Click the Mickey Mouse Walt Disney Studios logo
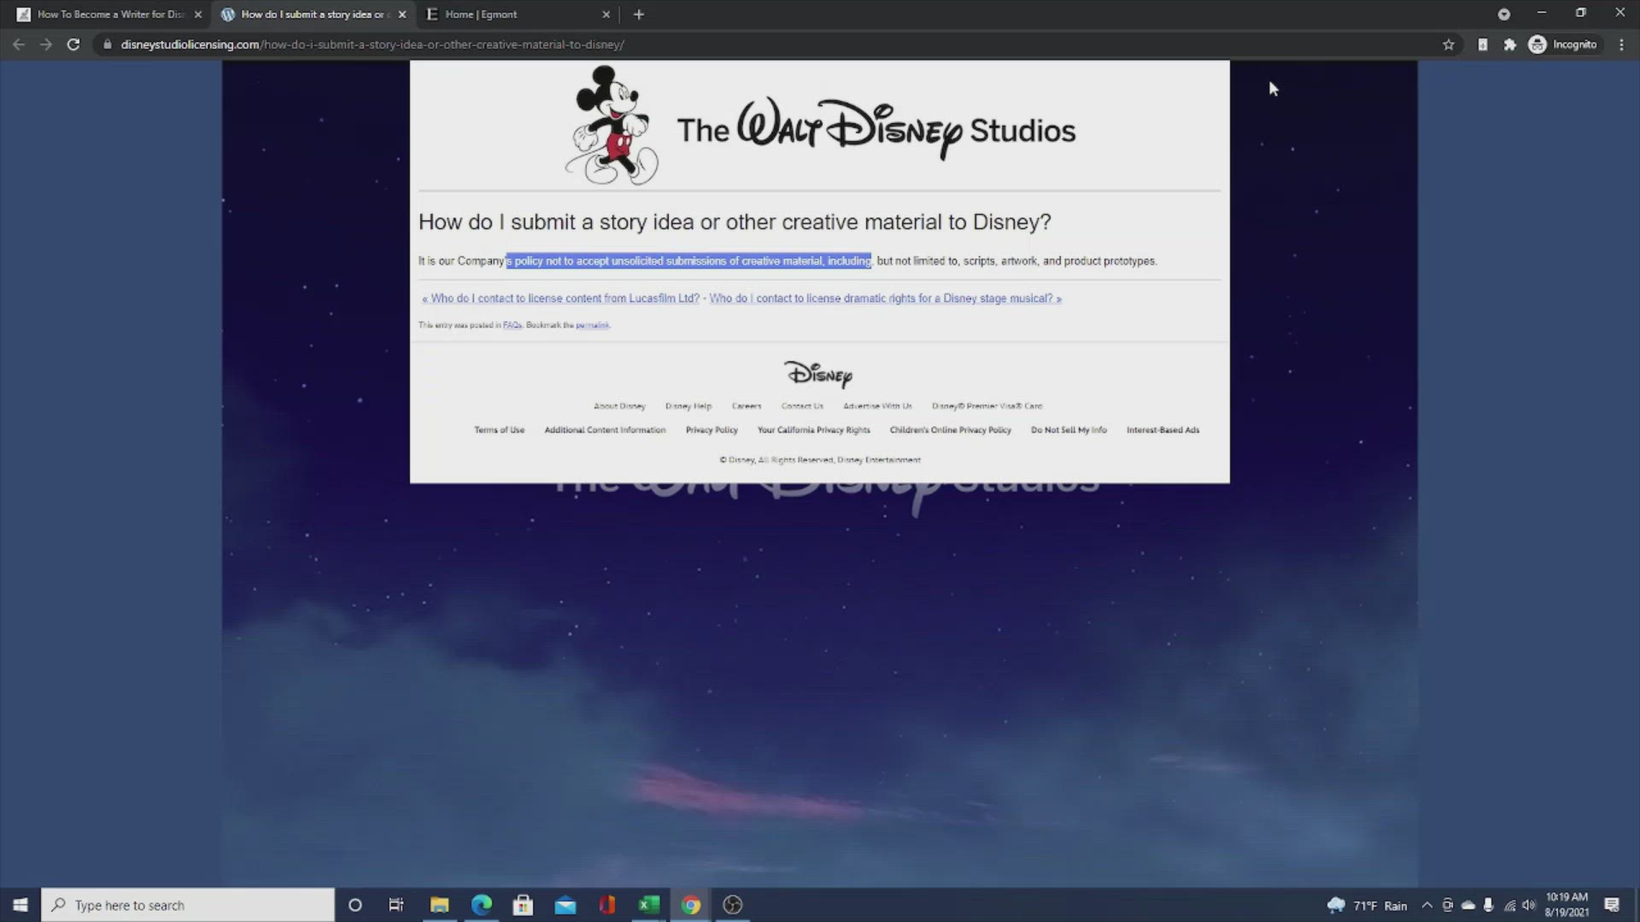This screenshot has width=1640, height=922. click(x=820, y=126)
